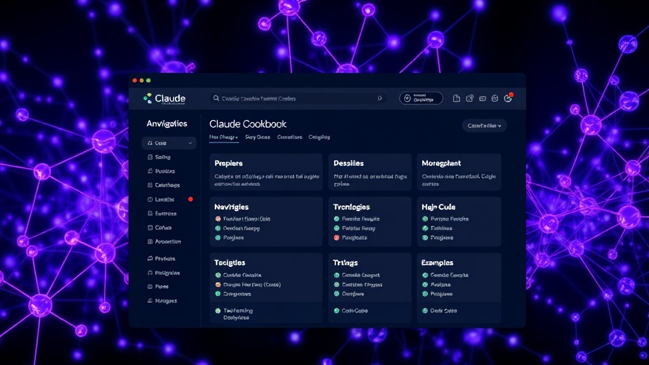This screenshot has width=649, height=365.
Task: Open the 'Prepiers' card in the top row
Action: click(x=266, y=172)
